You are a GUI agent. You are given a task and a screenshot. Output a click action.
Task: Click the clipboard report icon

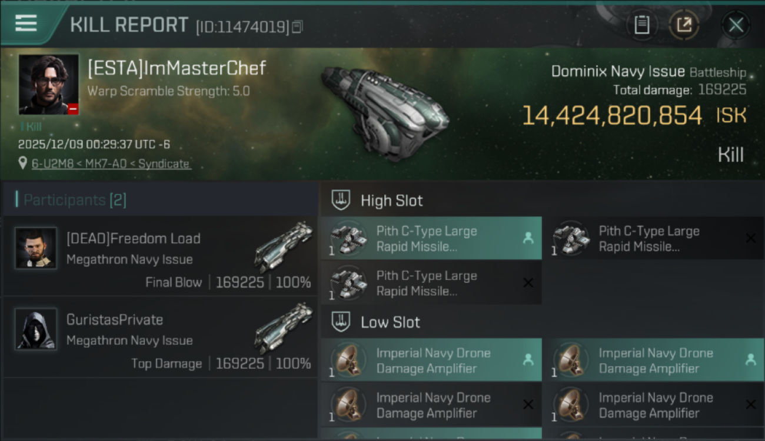pyautogui.click(x=641, y=25)
